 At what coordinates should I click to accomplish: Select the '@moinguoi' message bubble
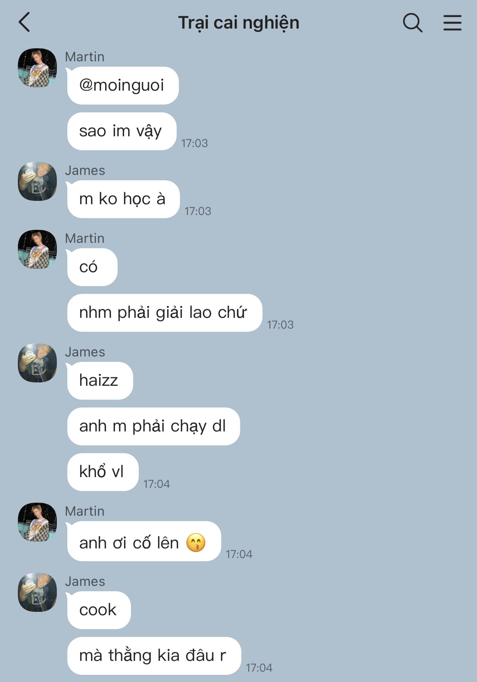123,85
